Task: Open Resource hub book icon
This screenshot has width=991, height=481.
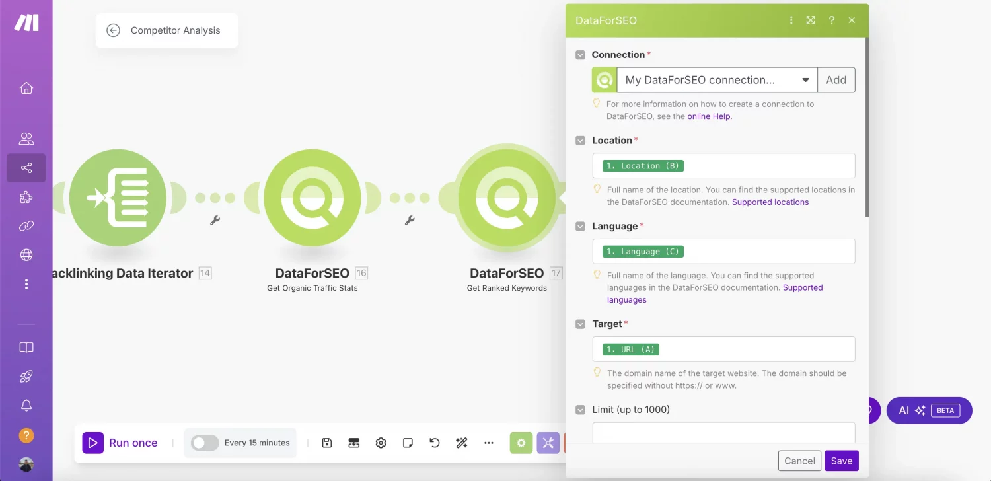Action: click(x=26, y=348)
